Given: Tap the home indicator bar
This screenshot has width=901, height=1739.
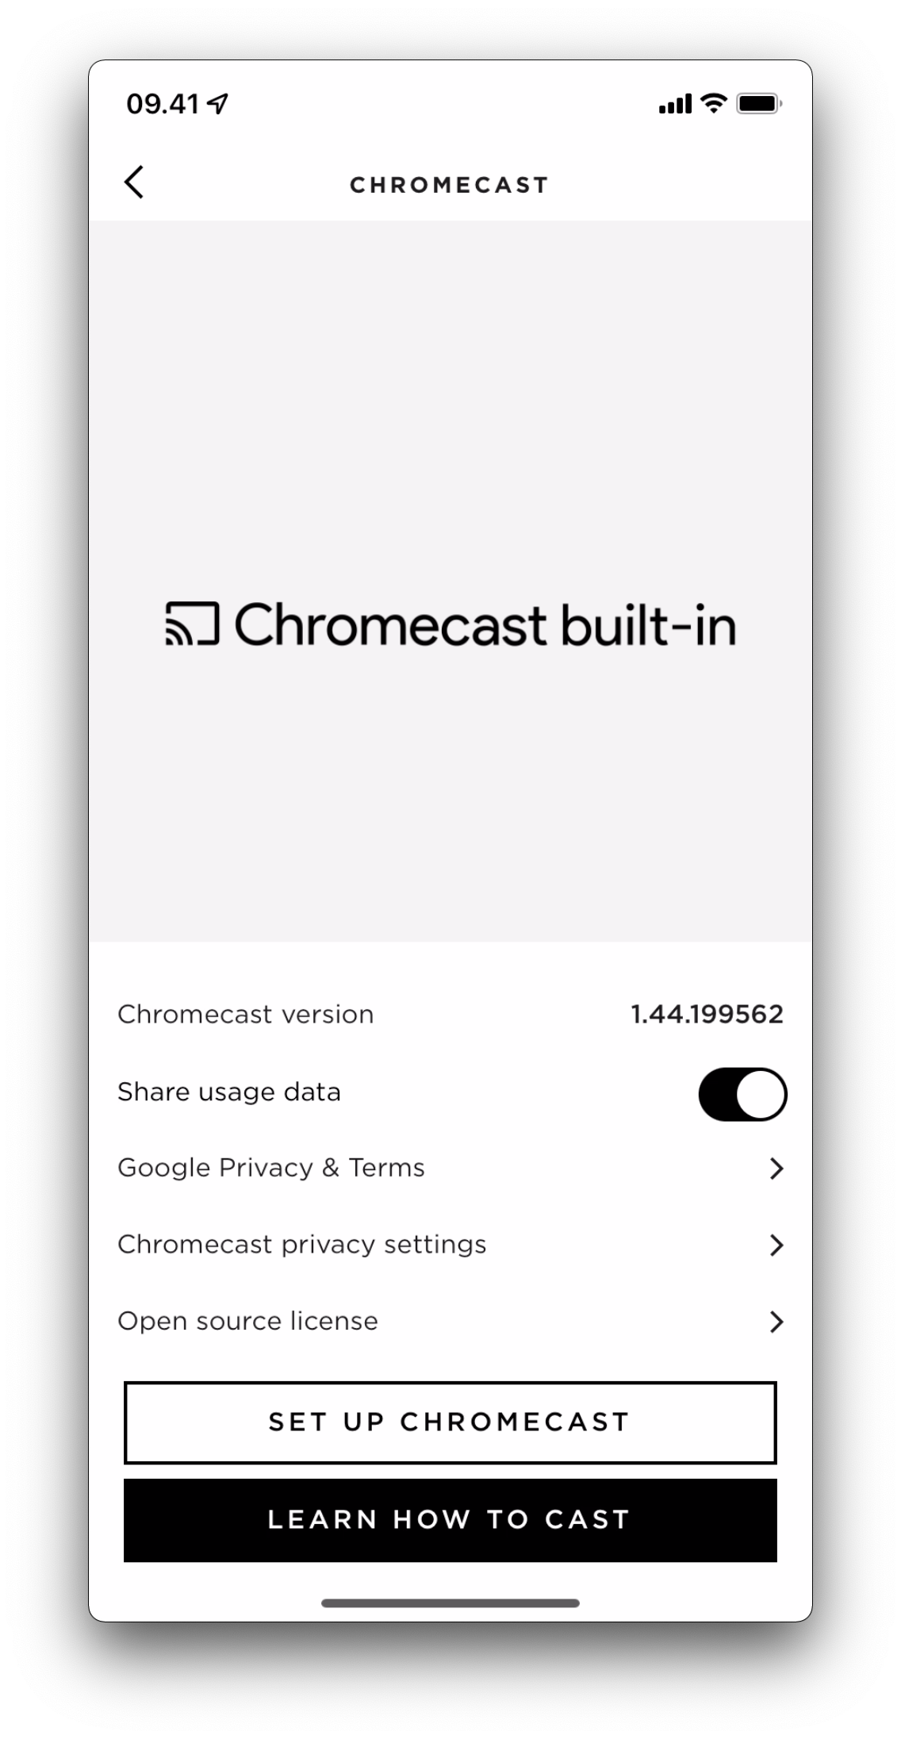Looking at the screenshot, I should click(x=450, y=1603).
